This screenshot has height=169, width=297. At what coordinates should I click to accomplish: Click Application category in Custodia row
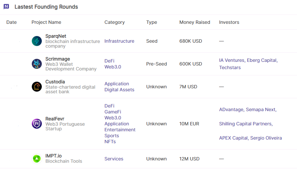point(117,84)
